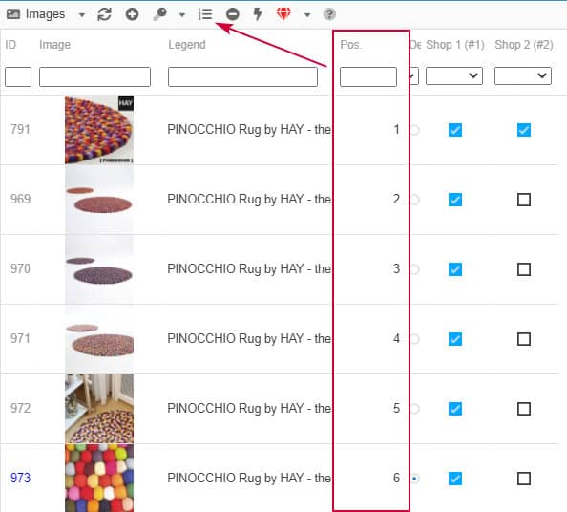Open Shop 2 (#2) filter dropdown
Image resolution: width=567 pixels, height=512 pixels.
(523, 76)
